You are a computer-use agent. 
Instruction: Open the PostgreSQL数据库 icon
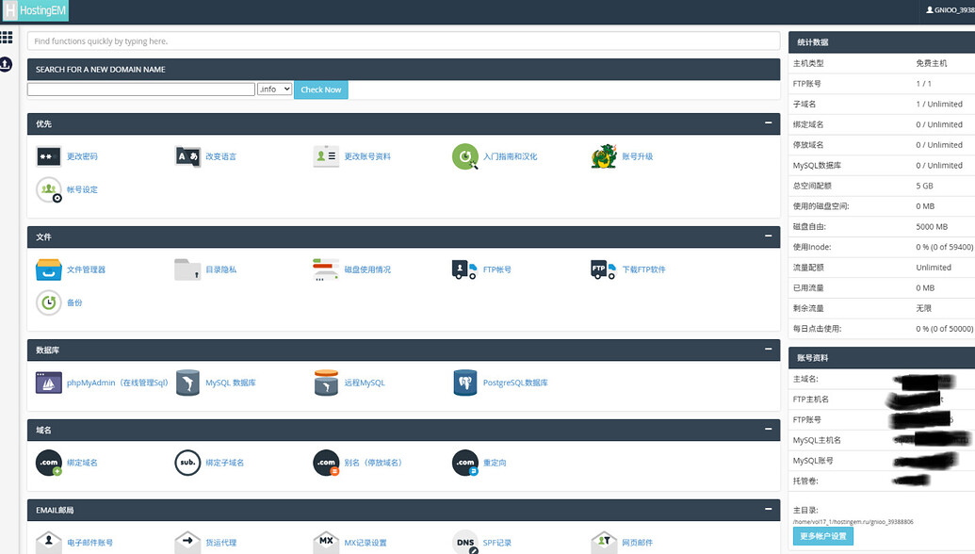point(465,383)
